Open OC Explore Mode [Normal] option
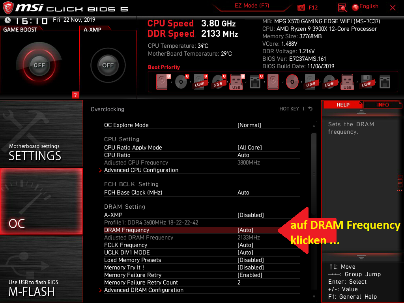 click(249, 125)
